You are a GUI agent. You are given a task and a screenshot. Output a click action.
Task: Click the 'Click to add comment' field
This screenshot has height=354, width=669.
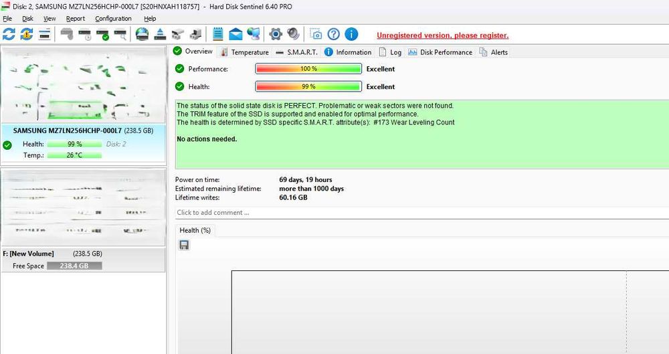click(422, 213)
